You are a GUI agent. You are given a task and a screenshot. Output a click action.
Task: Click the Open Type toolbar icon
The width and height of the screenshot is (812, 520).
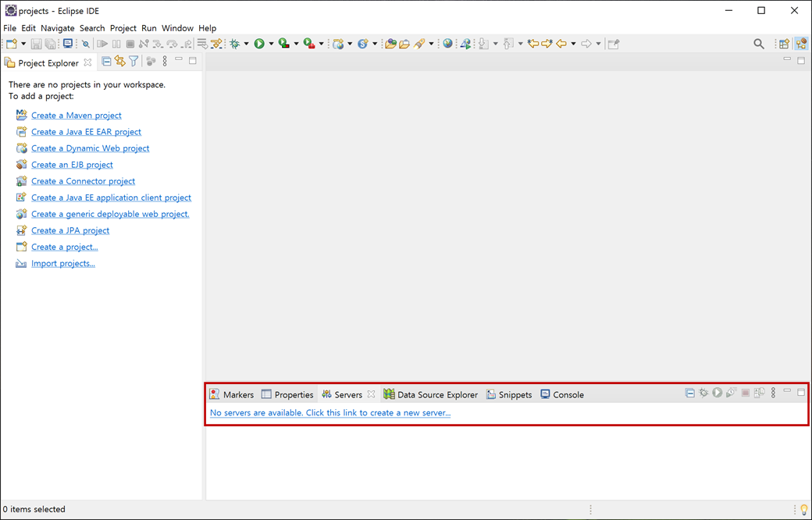click(390, 44)
